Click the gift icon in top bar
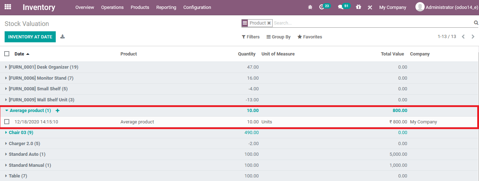Screen dimensions: 479x181 [x=358, y=7]
